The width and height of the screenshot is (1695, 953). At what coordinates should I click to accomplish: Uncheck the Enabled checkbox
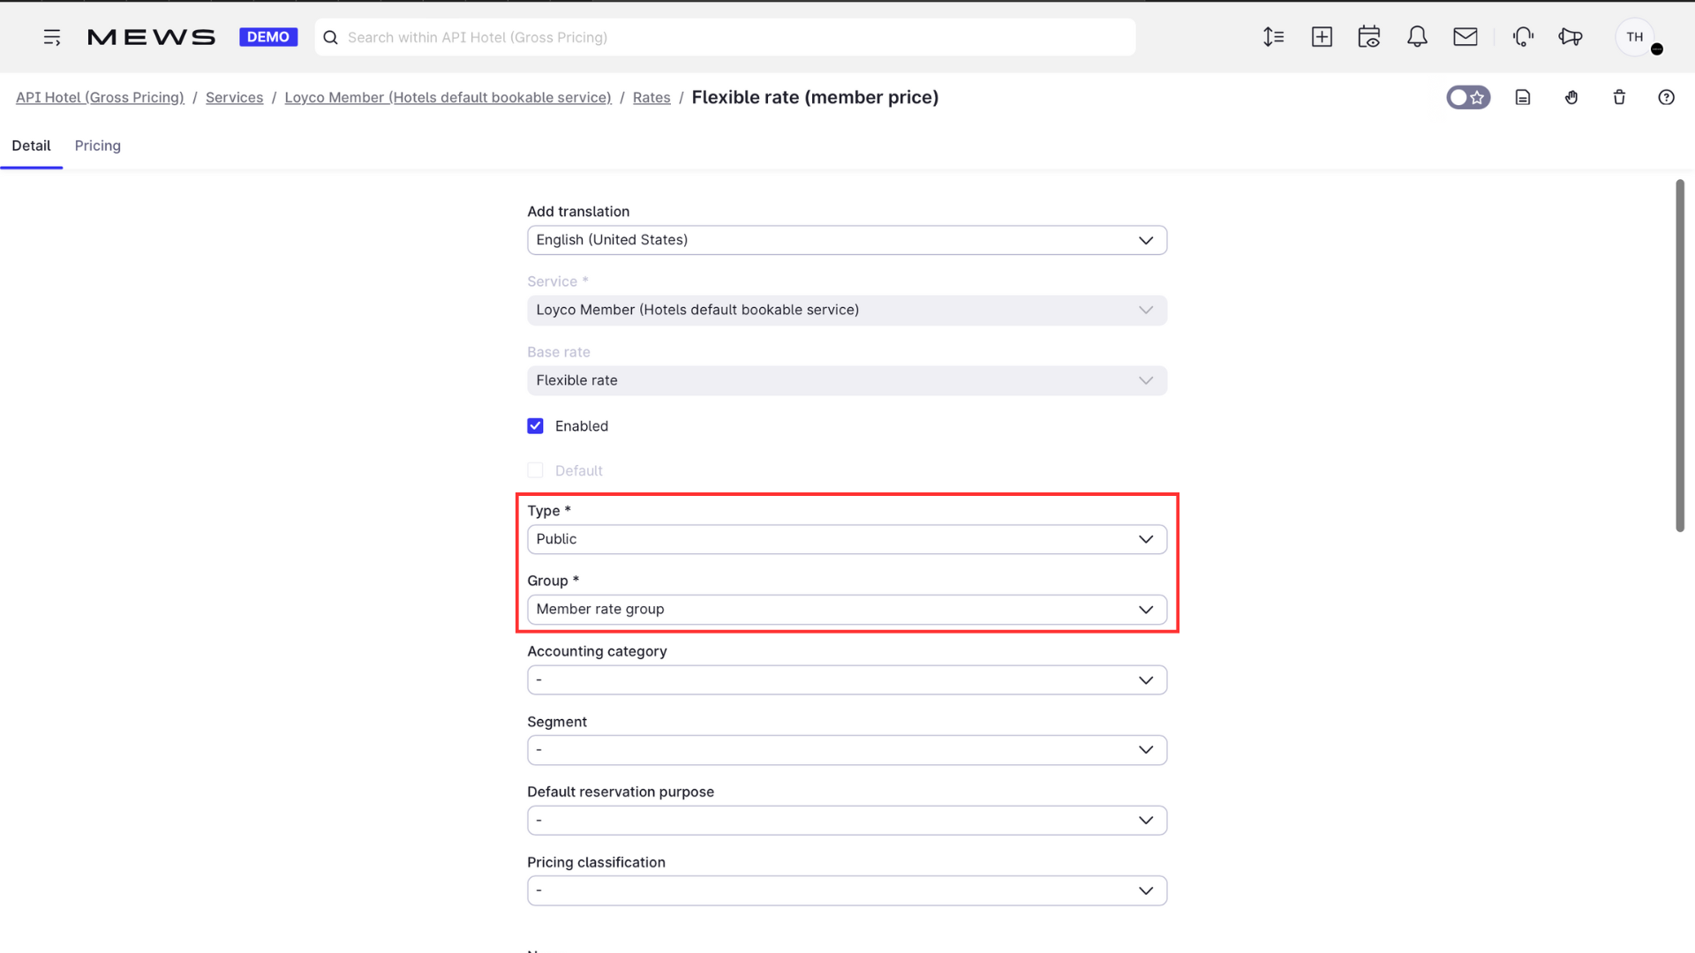click(x=536, y=426)
